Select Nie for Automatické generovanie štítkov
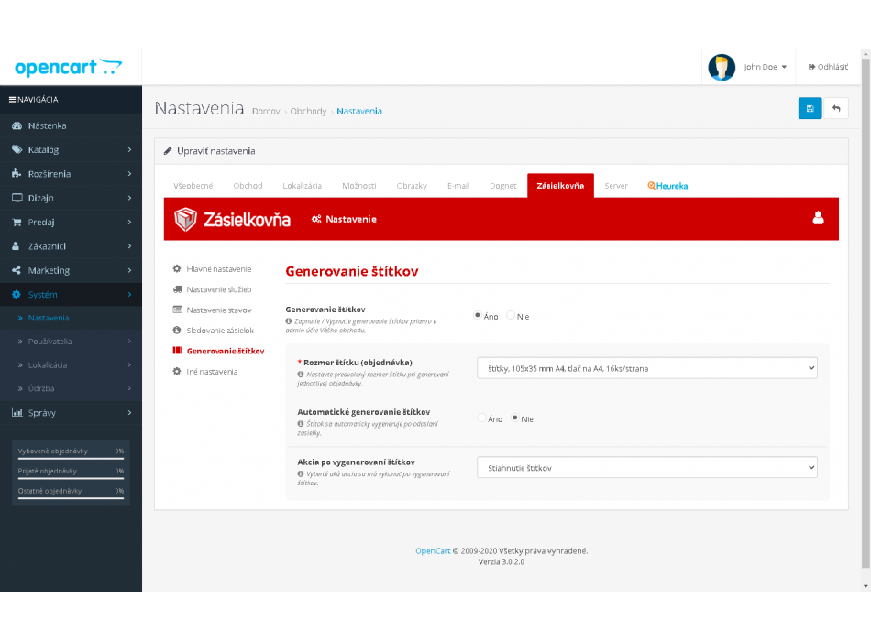Screen dimensions: 871x641 515,418
